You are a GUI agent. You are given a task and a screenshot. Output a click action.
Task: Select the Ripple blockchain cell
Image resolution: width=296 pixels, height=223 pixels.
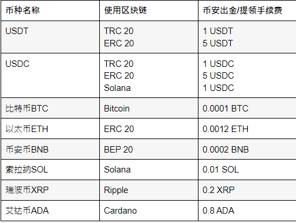(x=149, y=190)
